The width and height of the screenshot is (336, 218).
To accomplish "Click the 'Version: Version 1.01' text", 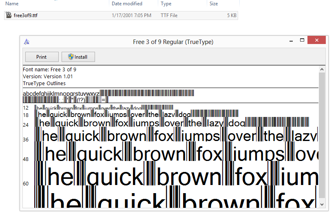I will point(48,77).
